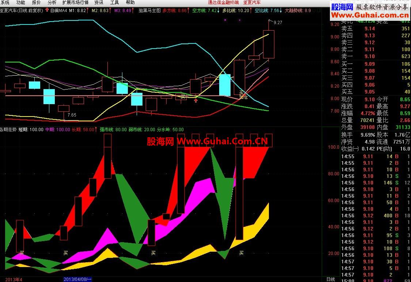Click the 2013年4 date label

(14, 279)
